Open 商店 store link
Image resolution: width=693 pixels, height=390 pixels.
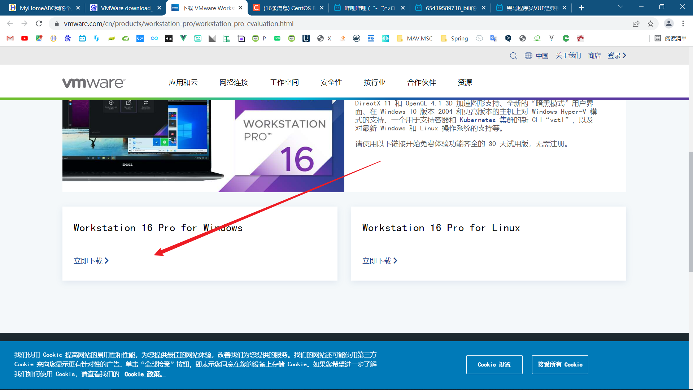[594, 56]
